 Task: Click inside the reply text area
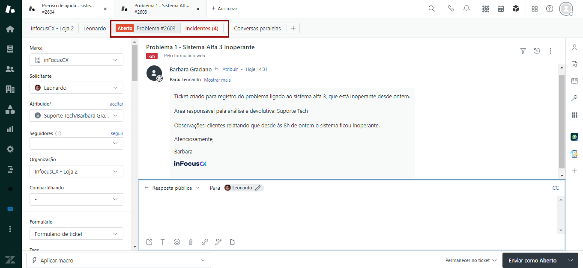(x=347, y=214)
